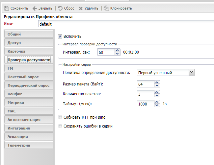214x165 pixels.
Task: Increase Размер пакета with up arrow
Action: (x=157, y=82)
